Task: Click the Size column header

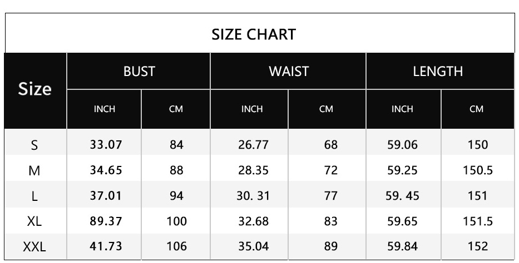Action: pos(34,89)
